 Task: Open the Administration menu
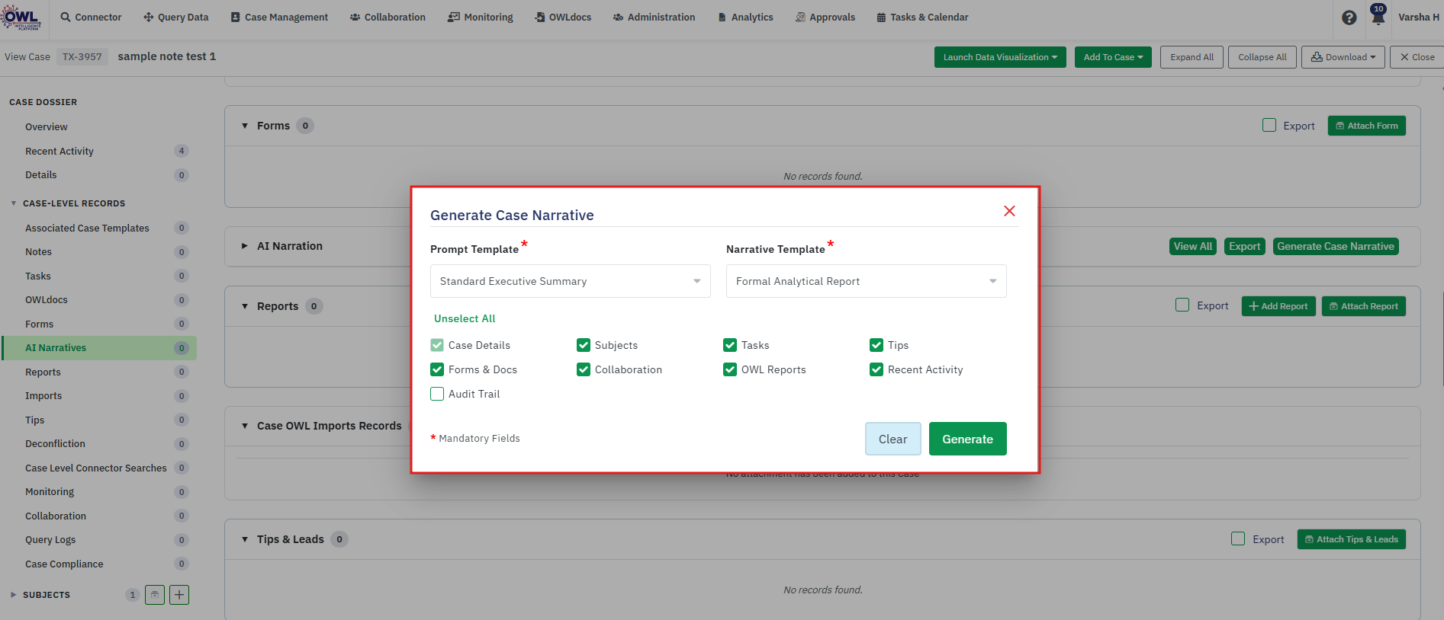(x=654, y=17)
